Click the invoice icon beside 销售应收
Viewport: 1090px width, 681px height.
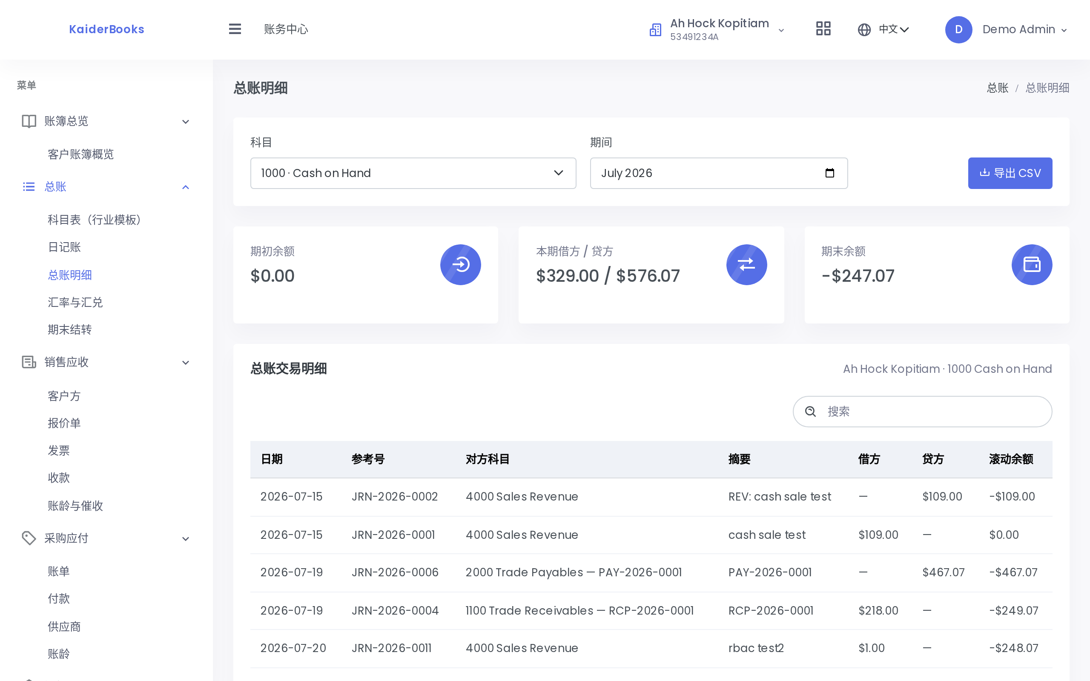(x=29, y=362)
